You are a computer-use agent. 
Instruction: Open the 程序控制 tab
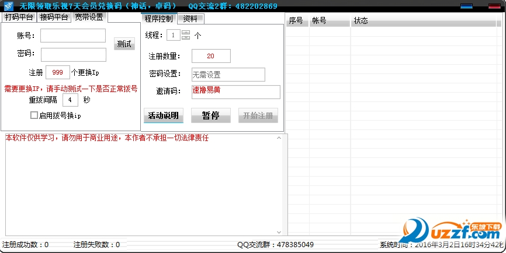pyautogui.click(x=159, y=19)
